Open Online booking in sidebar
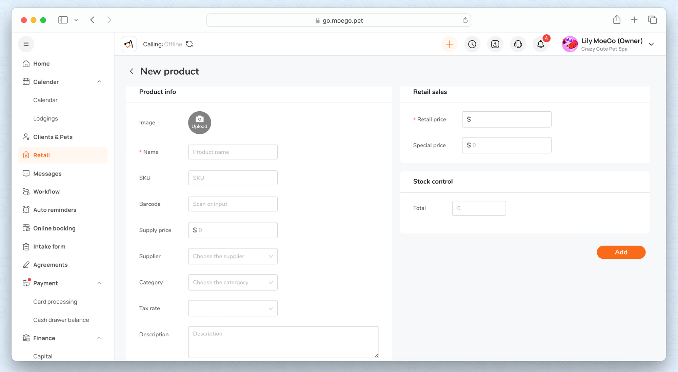 tap(54, 228)
